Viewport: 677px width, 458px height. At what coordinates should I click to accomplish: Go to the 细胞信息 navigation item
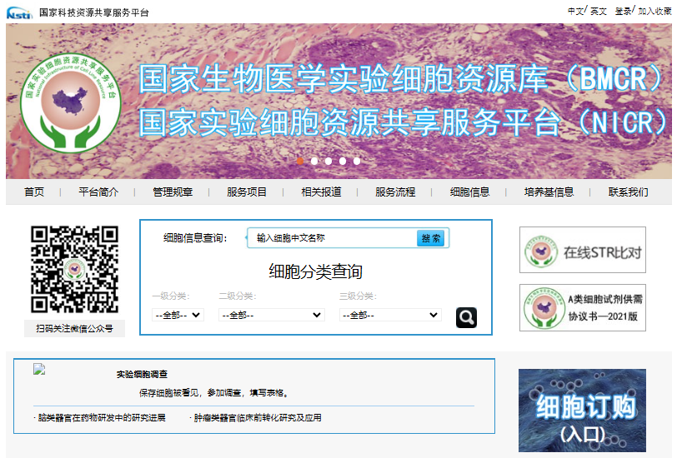click(x=469, y=192)
